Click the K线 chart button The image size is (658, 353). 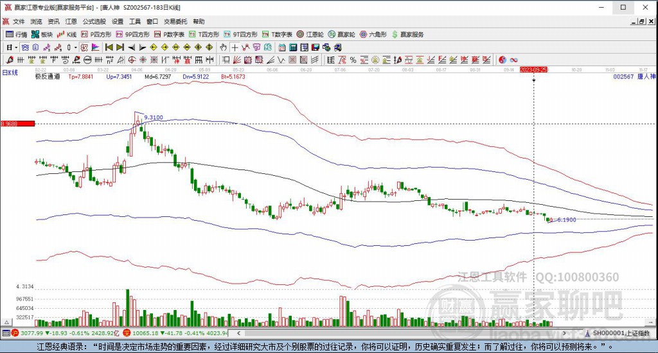[x=67, y=35]
